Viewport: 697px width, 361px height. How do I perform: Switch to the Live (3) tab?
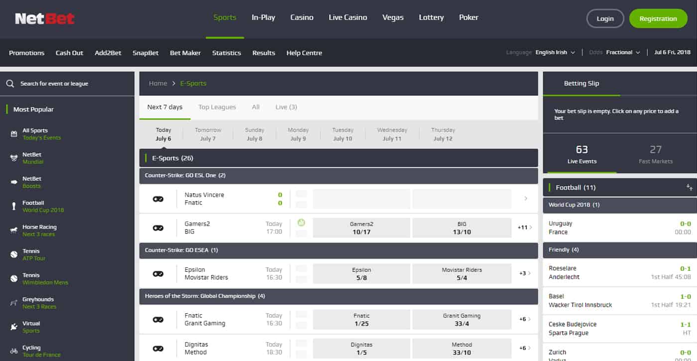pos(286,107)
